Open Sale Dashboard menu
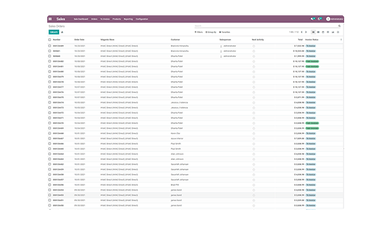Image resolution: width=392 pixels, height=239 pixels. (x=81, y=19)
